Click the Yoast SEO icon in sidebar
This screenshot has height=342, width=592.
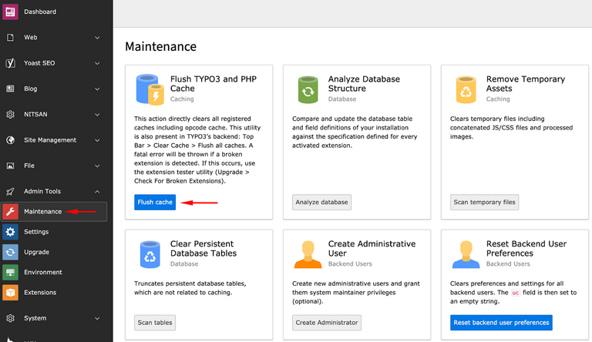coord(10,63)
